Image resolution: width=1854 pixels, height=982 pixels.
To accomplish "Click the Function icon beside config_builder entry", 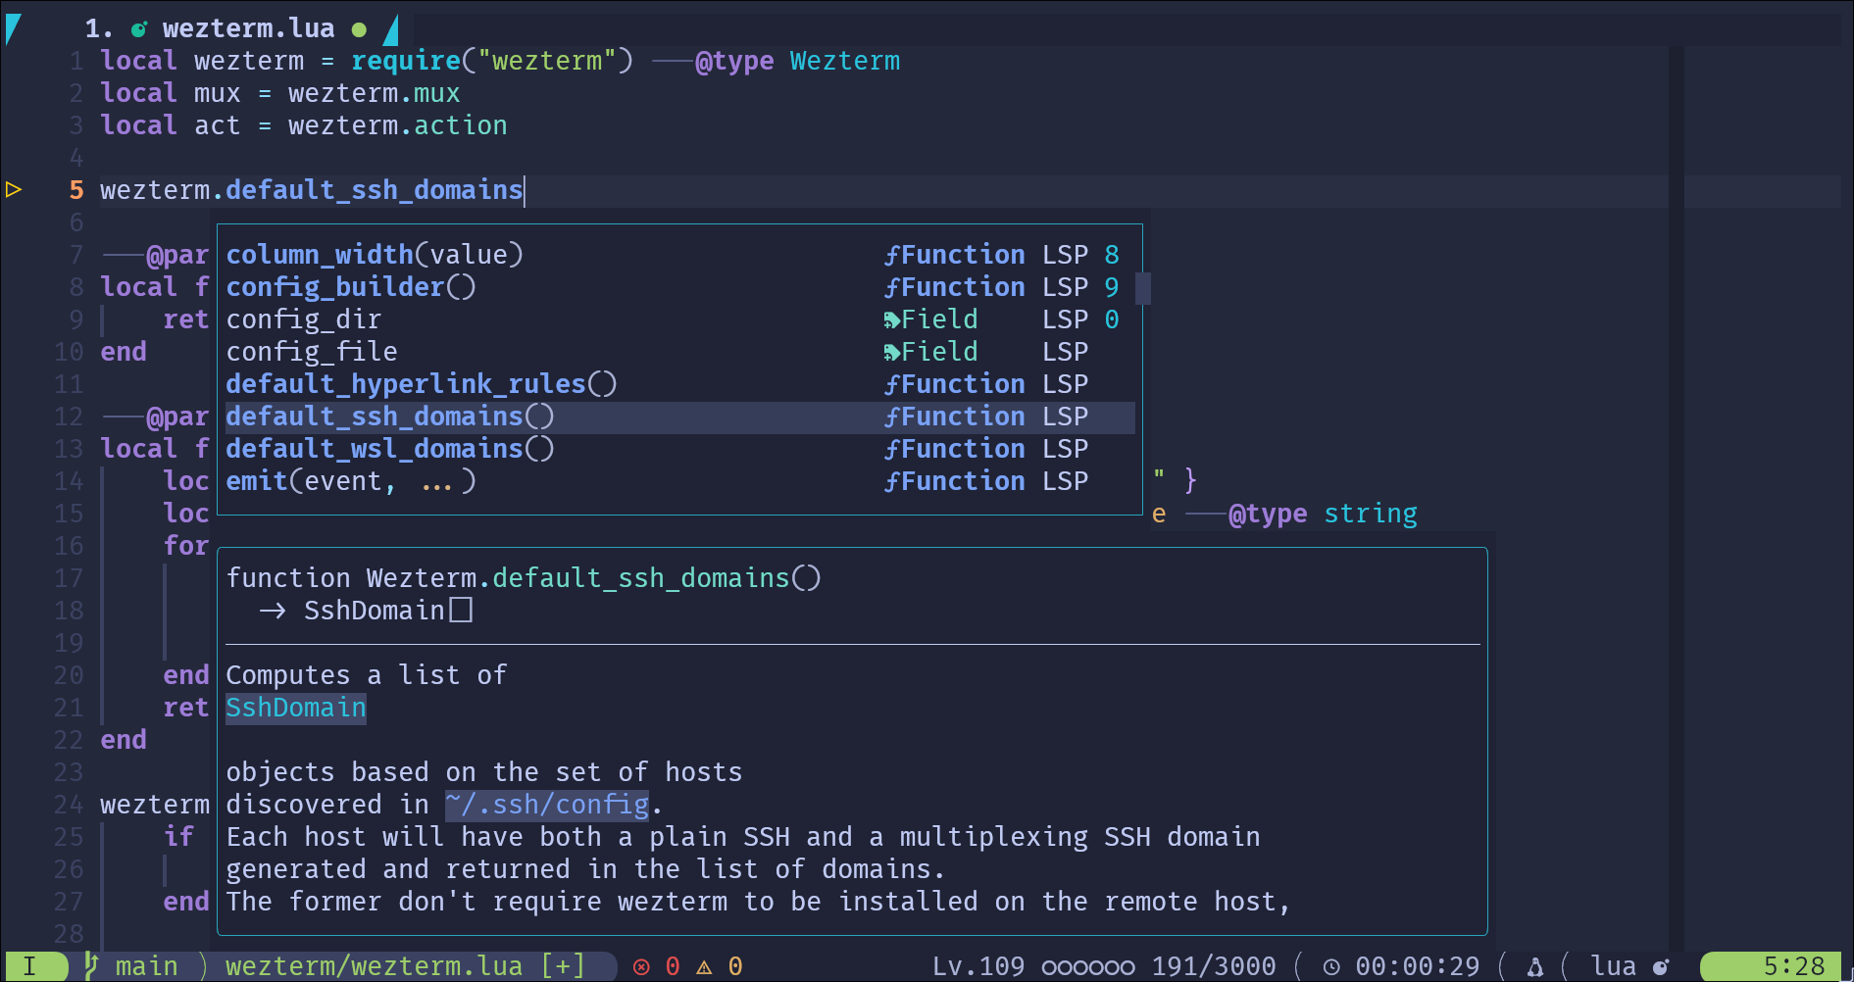I will (892, 286).
